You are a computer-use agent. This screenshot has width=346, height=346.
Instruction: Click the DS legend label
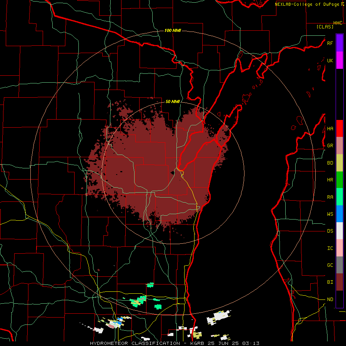tap(330, 231)
